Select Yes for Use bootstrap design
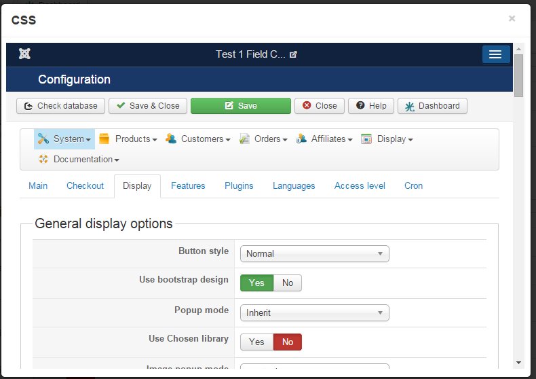Viewport: 536px width, 379px height. [256, 283]
